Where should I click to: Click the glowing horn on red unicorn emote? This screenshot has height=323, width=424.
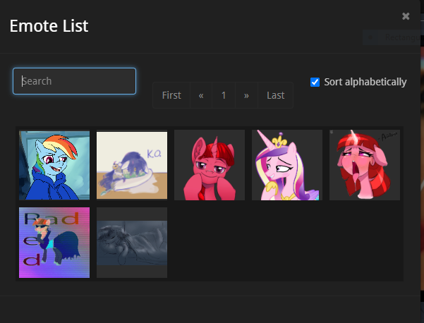(x=352, y=134)
